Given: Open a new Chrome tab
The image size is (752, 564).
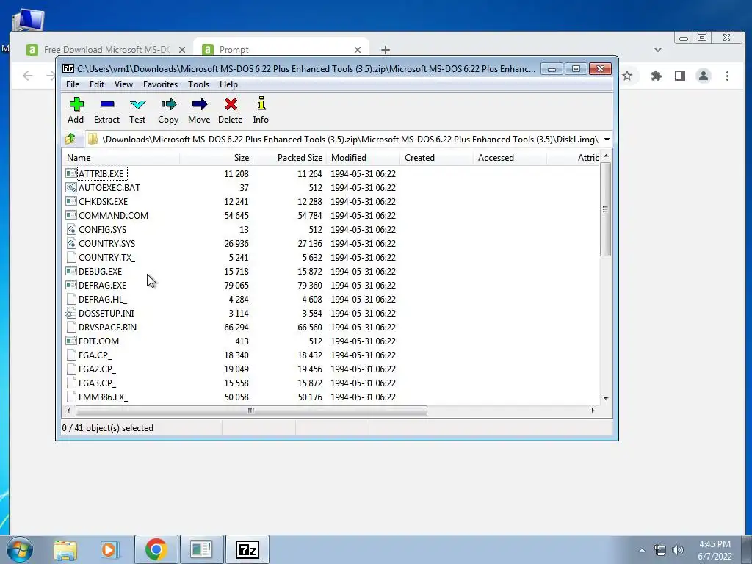Looking at the screenshot, I should click(386, 50).
